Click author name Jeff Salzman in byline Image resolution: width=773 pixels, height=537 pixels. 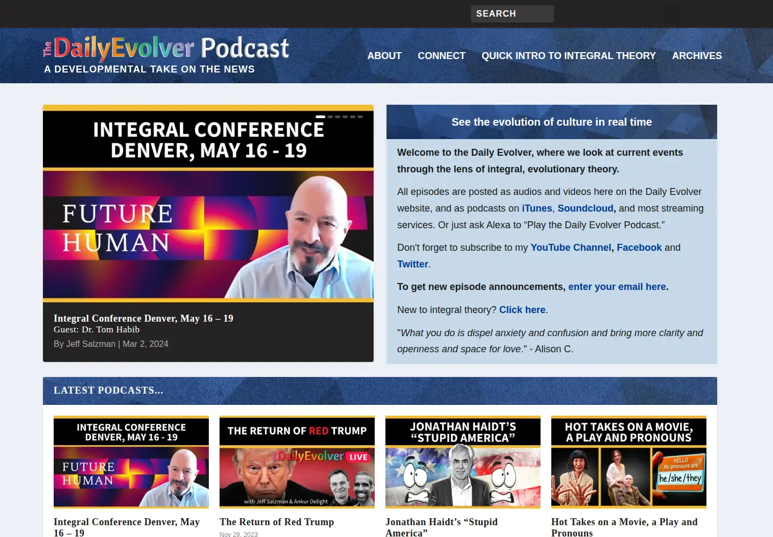91,344
